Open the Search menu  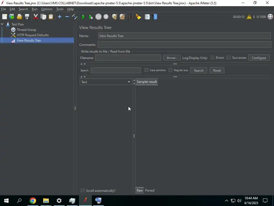(23, 9)
